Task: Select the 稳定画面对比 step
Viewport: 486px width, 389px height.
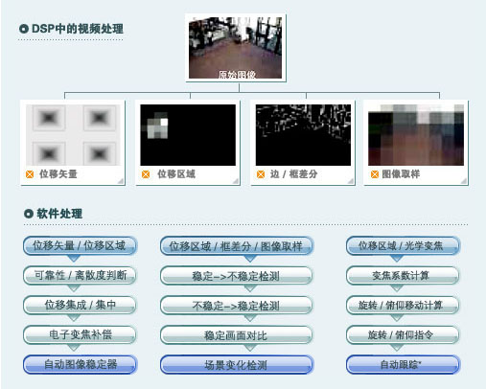Action: (x=237, y=335)
